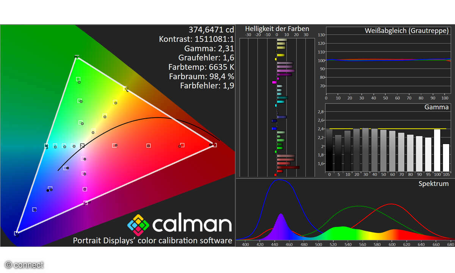This screenshot has height=273, width=455.
Task: Click the 130 label on white balance axis
Action: (x=321, y=35)
